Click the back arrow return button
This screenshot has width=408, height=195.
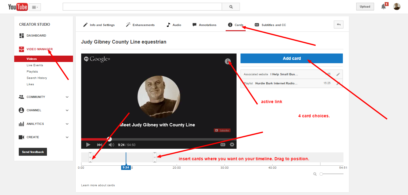pyautogui.click(x=339, y=24)
